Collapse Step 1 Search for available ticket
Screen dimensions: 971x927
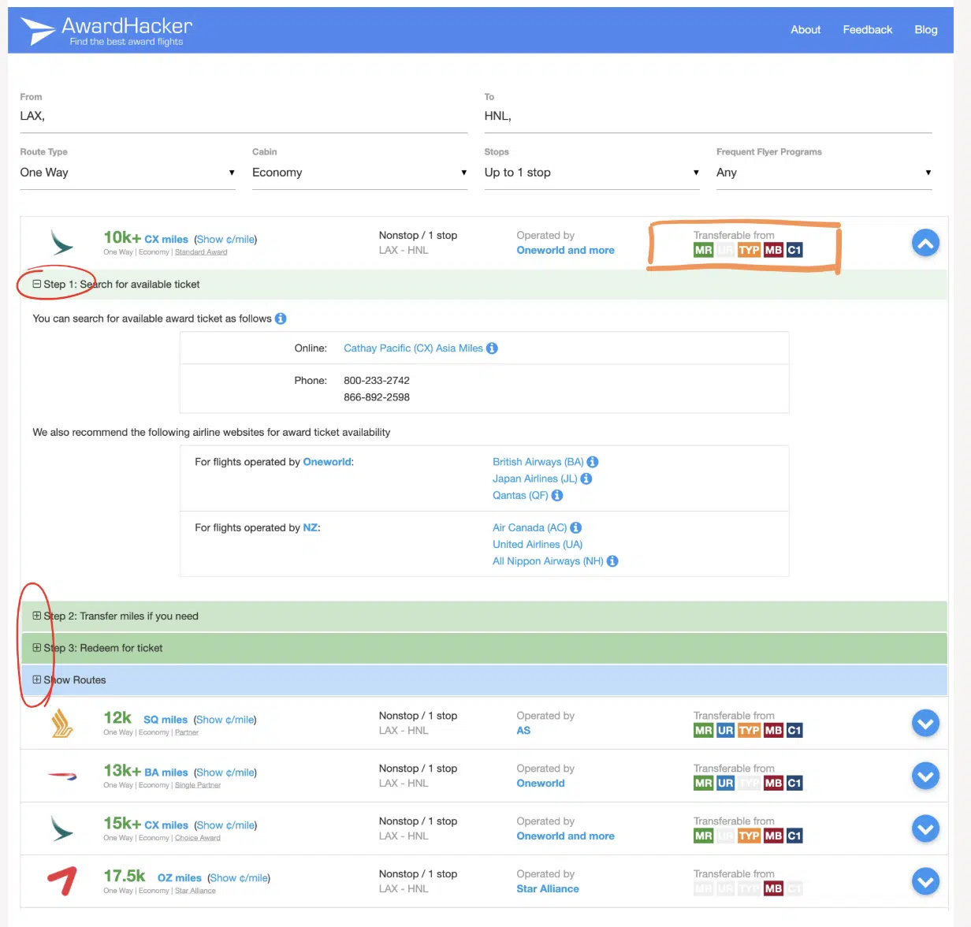37,285
